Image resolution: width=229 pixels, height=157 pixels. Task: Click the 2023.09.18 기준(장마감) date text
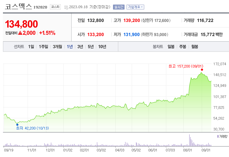pos(90,7)
